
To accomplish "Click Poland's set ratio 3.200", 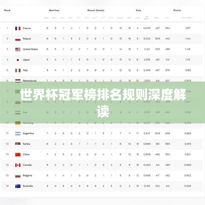I will click(147, 39).
